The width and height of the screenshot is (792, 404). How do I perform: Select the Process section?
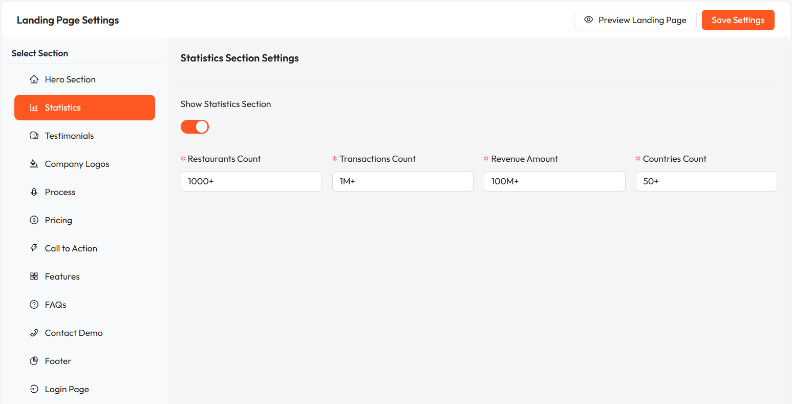pyautogui.click(x=84, y=192)
